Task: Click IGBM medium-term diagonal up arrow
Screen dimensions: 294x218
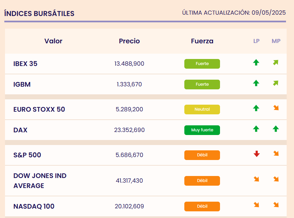Action: click(276, 83)
